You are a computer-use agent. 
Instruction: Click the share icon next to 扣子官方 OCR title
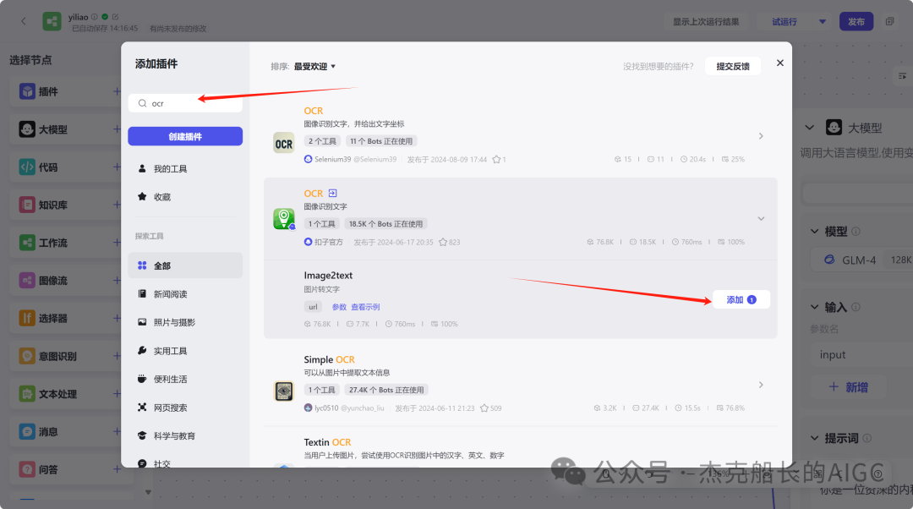pos(332,194)
